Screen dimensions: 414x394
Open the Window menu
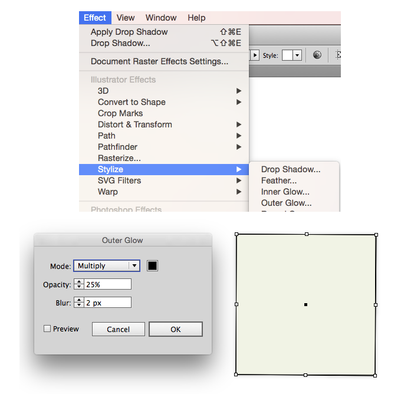161,18
